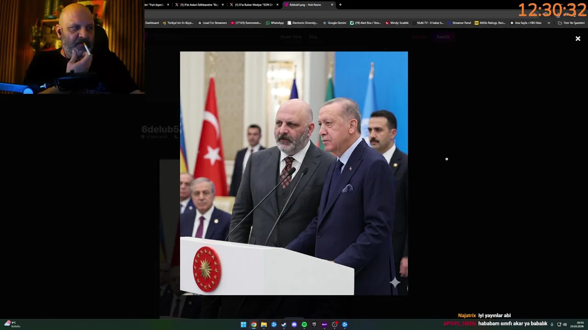Screen dimensions: 588x330
Task: Open File Explorer from the taskbar
Action: pyautogui.click(x=264, y=324)
